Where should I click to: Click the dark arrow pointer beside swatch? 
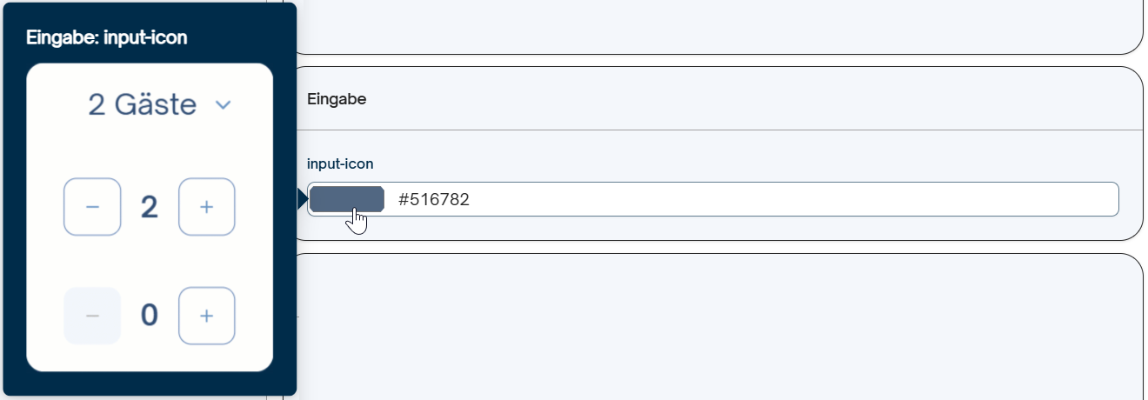point(302,199)
